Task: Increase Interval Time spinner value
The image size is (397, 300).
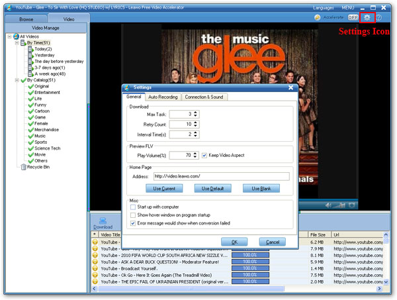Action: (x=195, y=132)
